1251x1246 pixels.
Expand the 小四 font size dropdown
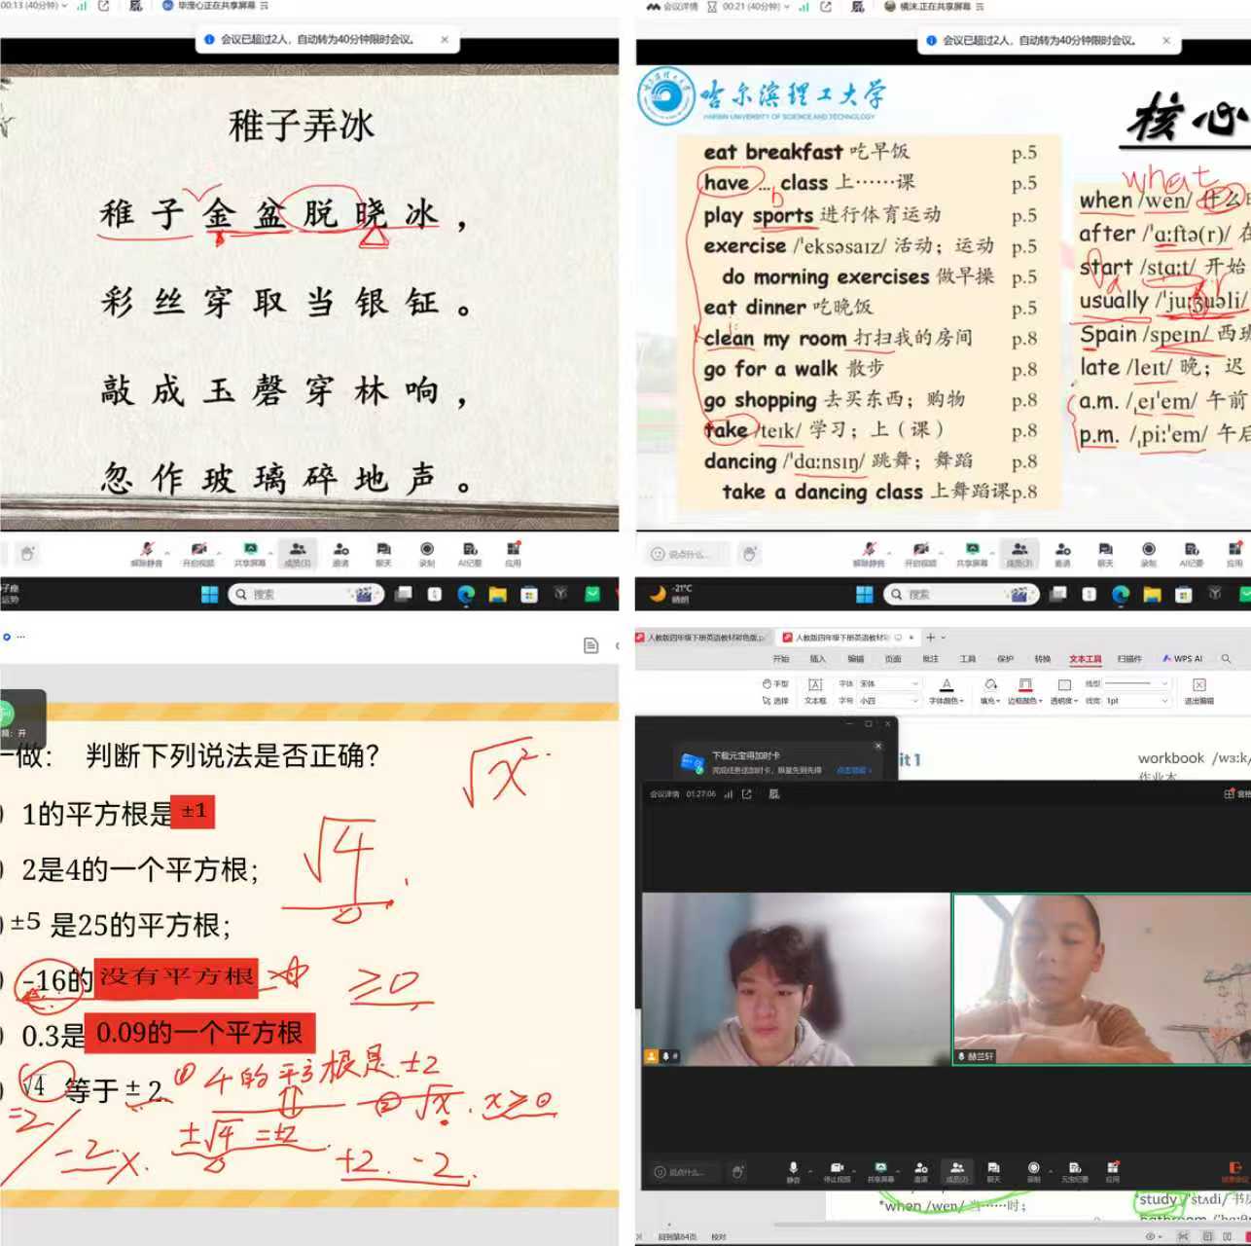tap(888, 700)
